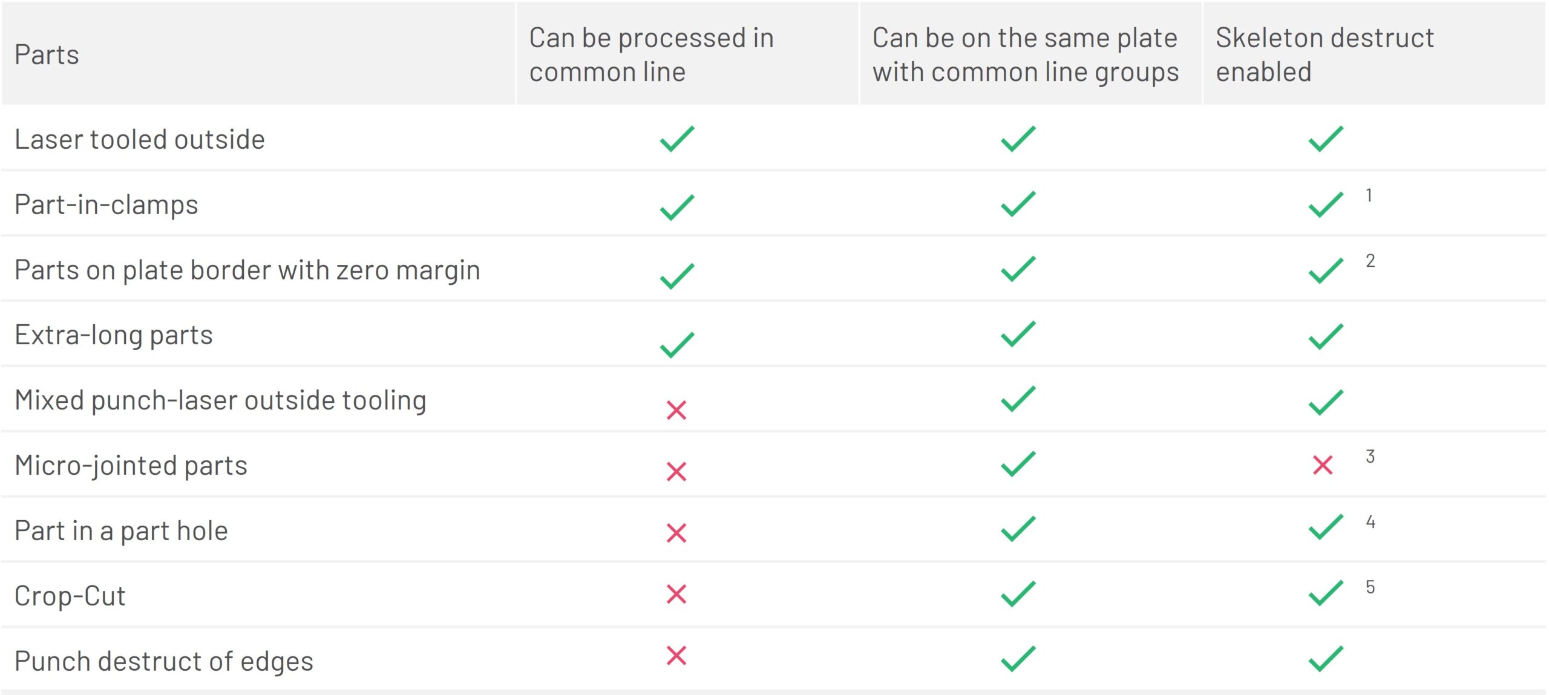Click green check for Laser tooled outside common line
1549x695 pixels.
click(677, 139)
